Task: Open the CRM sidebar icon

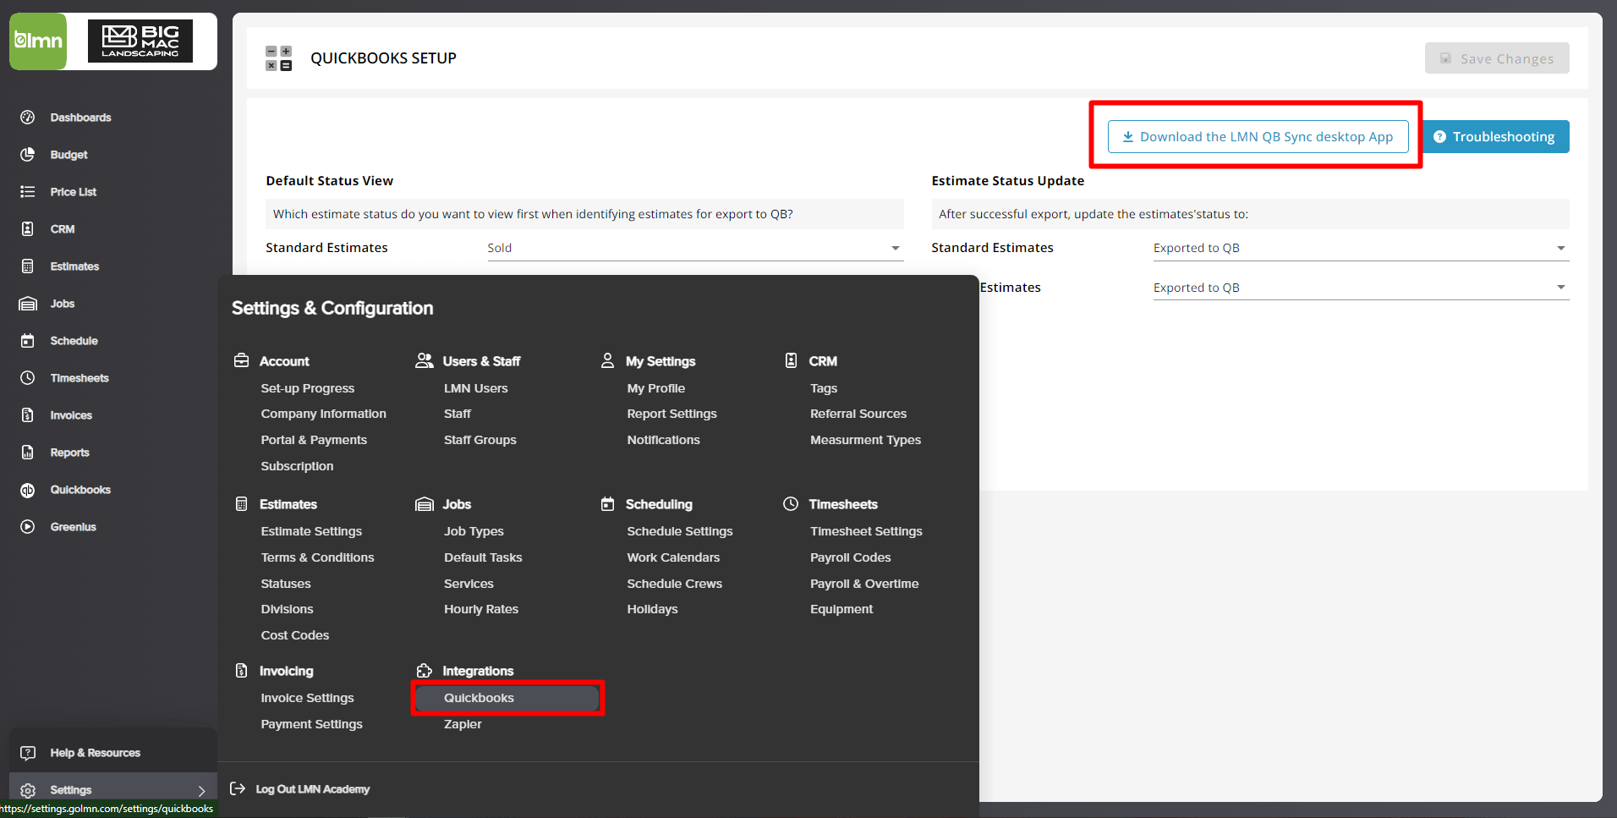Action: point(63,229)
